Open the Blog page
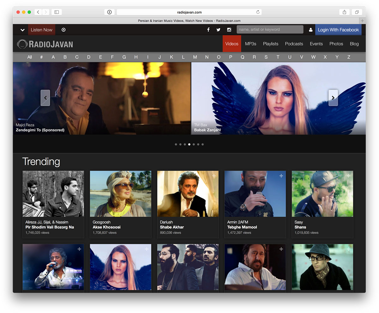The height and width of the screenshot is (313, 379). pyautogui.click(x=354, y=44)
